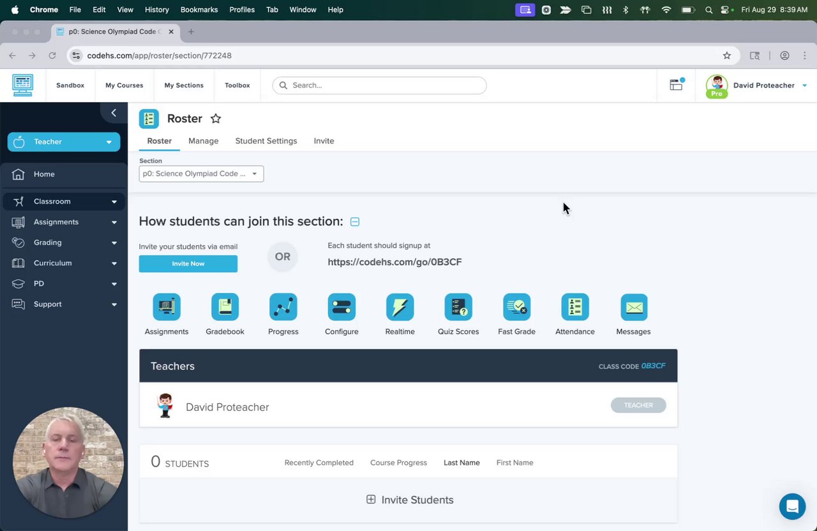Open the Assignments tool icon
The width and height of the screenshot is (817, 531).
coord(167,307)
